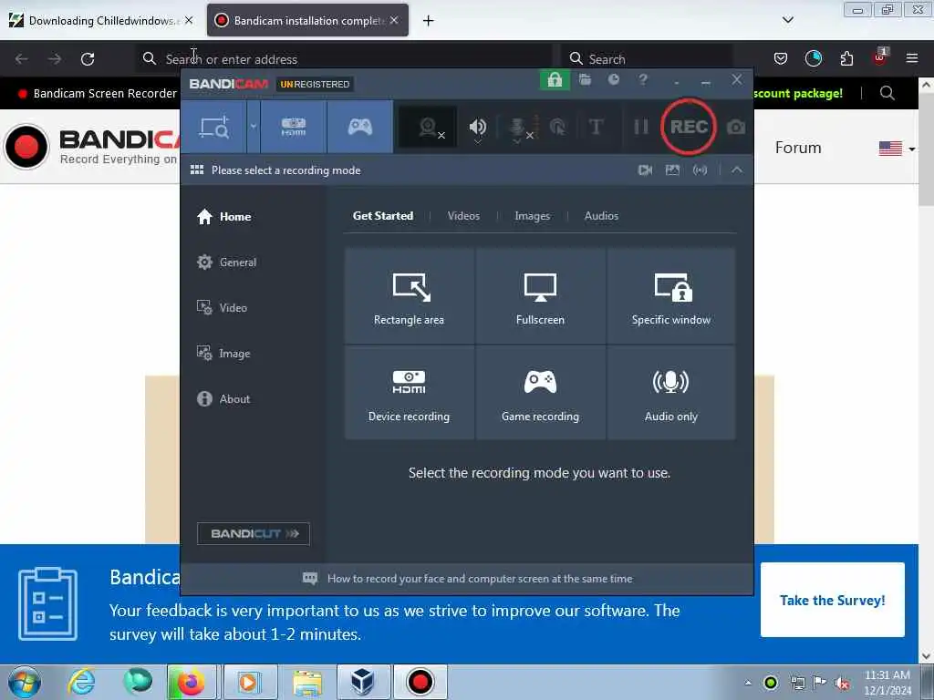Choose Fullscreen recording mode

540,296
